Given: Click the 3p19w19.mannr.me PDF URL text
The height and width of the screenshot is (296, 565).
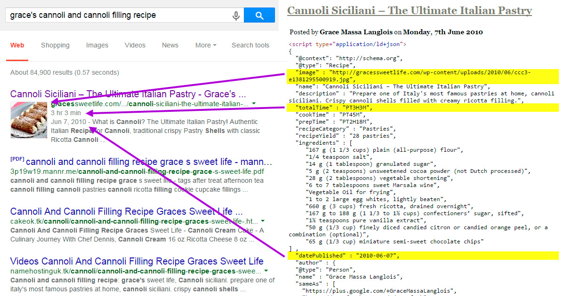Looking at the screenshot, I should 137,171.
